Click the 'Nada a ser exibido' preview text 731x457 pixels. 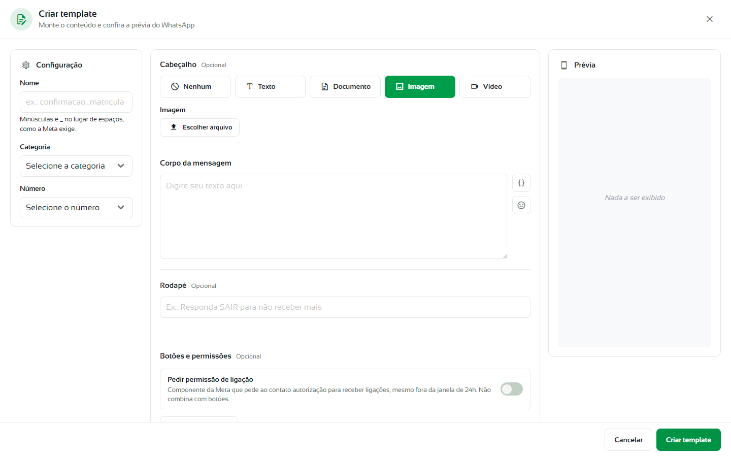pyautogui.click(x=635, y=198)
